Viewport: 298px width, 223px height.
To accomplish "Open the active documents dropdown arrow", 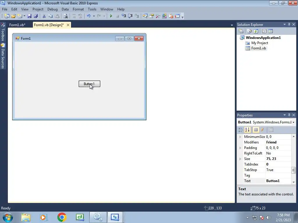I will click(232, 25).
